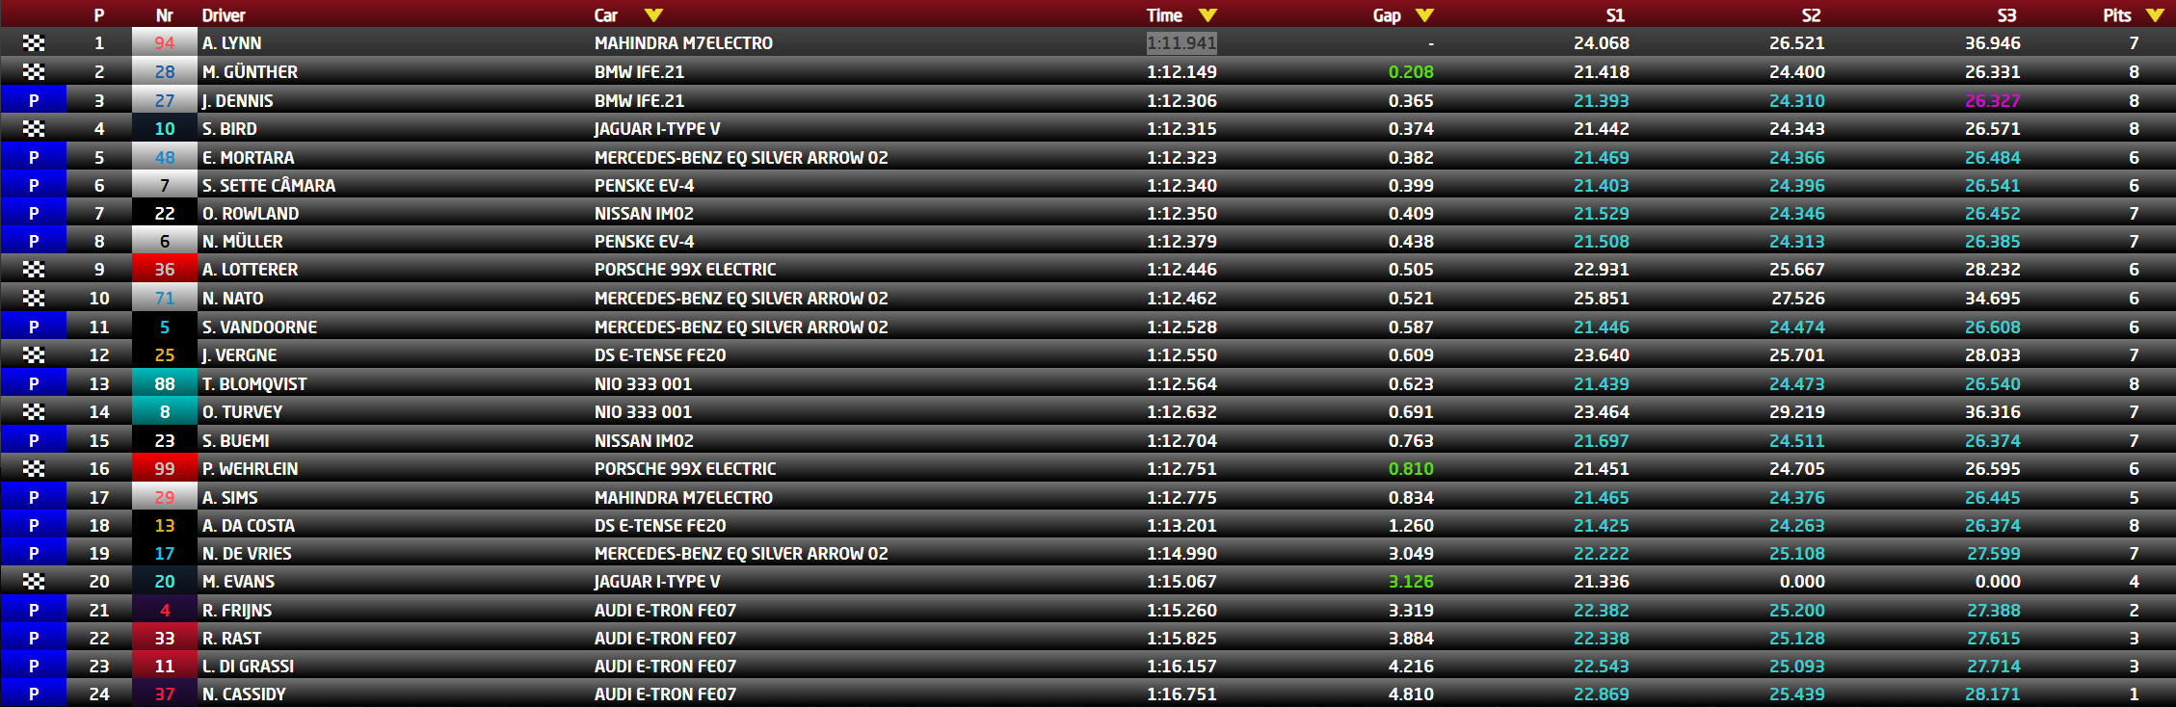Click the checkered flag icon for J. Vergne

tap(34, 354)
